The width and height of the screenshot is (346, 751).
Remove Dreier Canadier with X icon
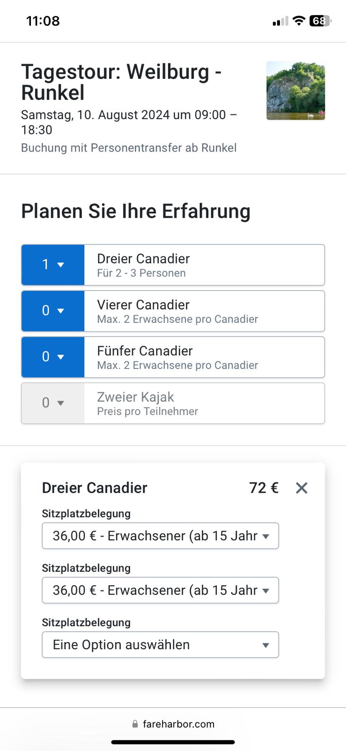(x=302, y=488)
